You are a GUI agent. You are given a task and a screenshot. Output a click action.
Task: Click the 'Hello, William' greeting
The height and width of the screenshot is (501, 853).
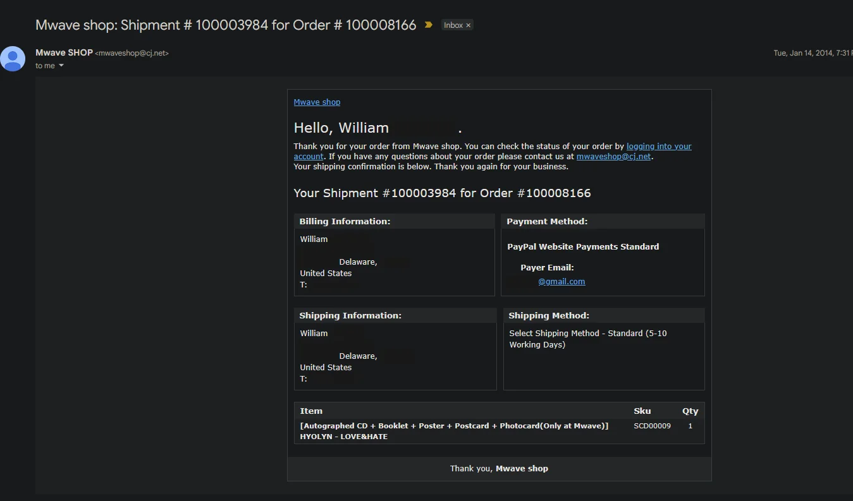point(341,128)
